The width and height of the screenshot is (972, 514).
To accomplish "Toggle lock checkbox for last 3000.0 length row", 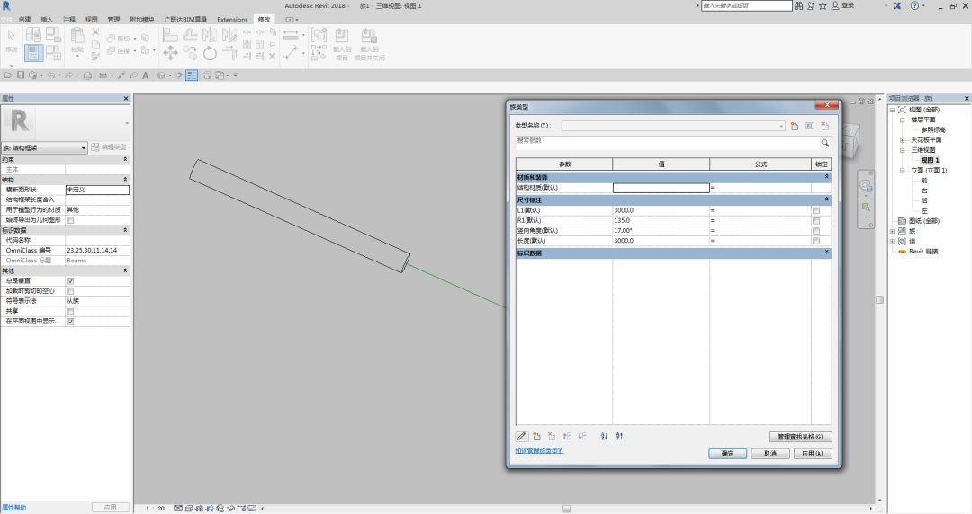I will (816, 240).
